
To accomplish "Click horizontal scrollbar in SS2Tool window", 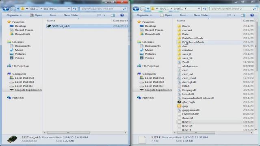I will (68, 133).
